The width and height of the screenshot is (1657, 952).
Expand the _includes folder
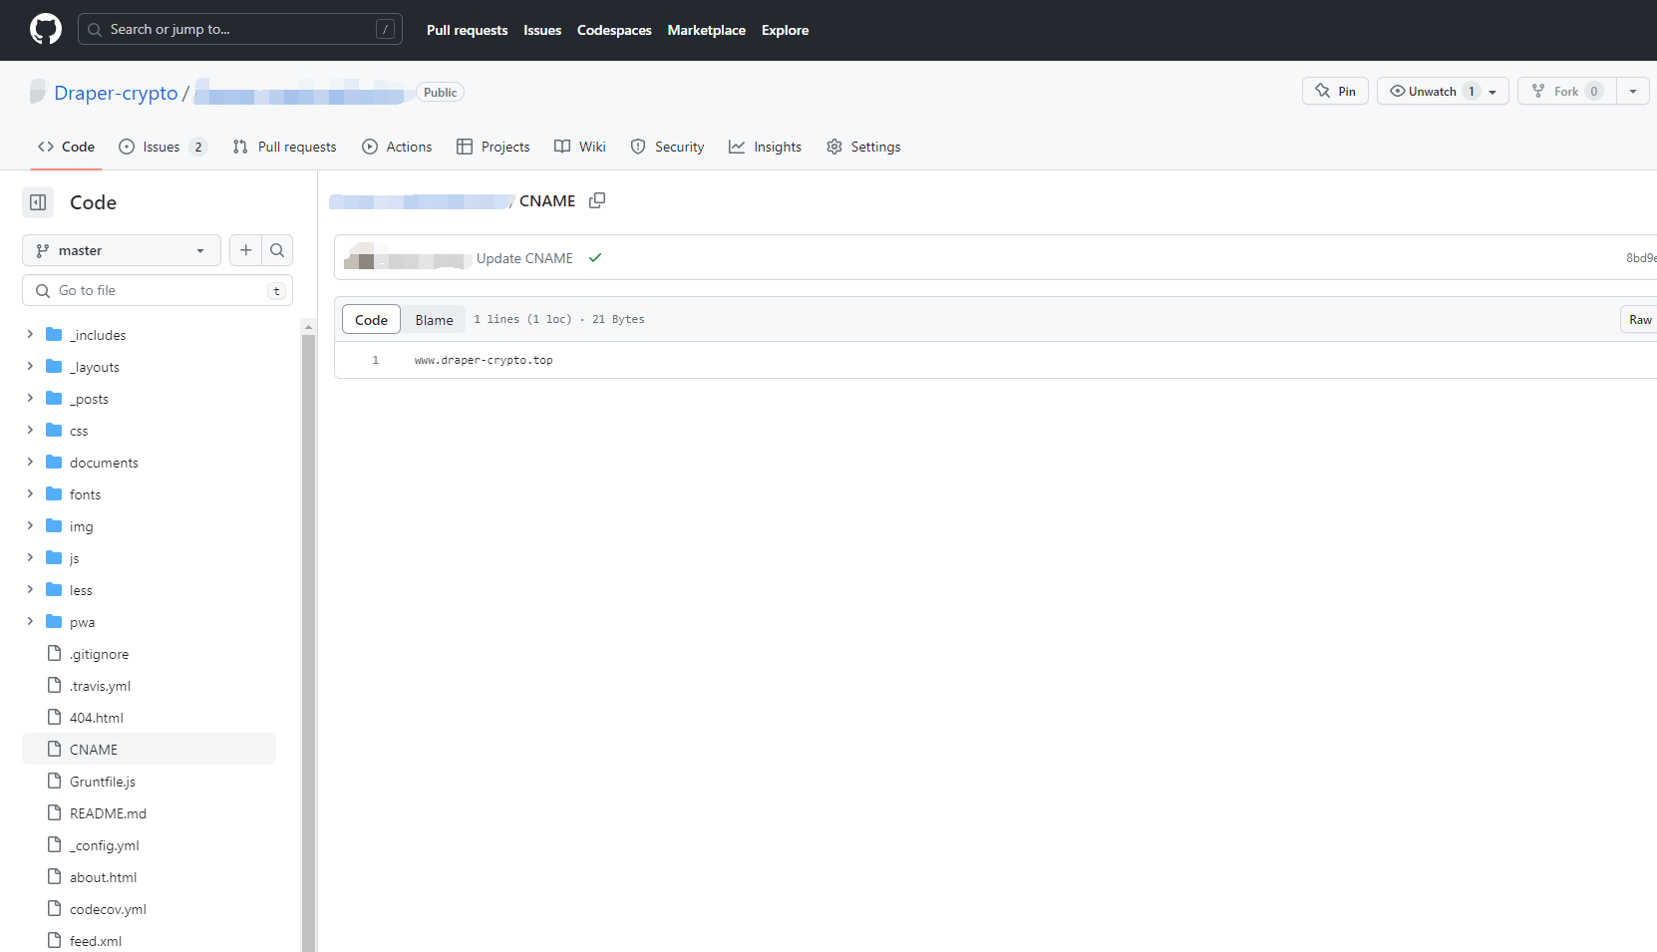(x=30, y=335)
